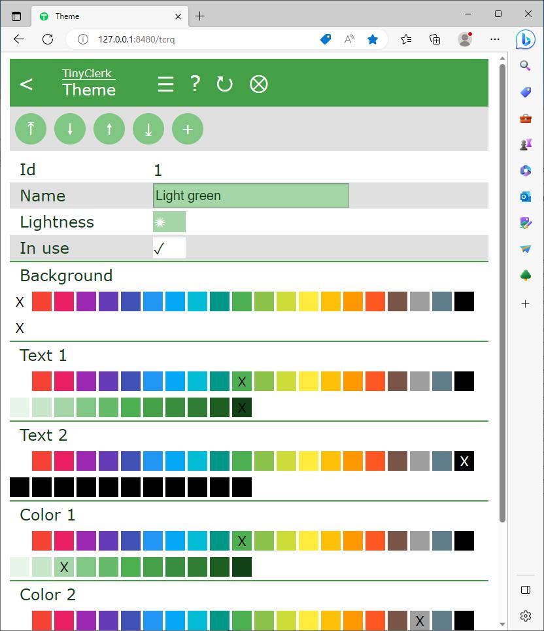Toggle the In use checkmark
The height and width of the screenshot is (631, 544).
[169, 248]
